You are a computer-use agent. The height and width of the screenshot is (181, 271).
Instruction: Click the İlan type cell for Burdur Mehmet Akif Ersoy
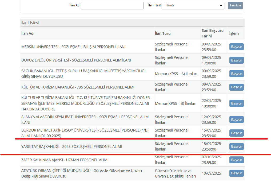pyautogui.click(x=177, y=133)
